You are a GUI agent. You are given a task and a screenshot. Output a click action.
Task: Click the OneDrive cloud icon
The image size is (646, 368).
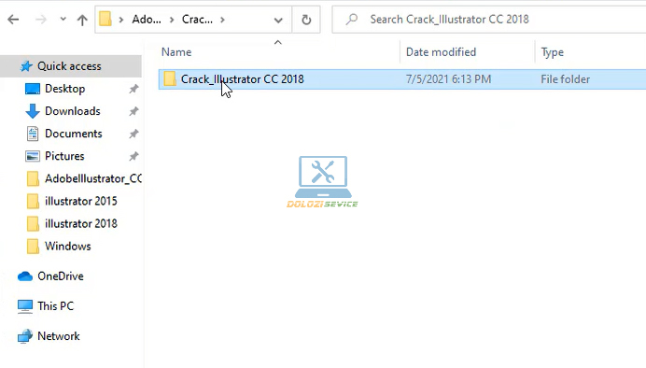tap(25, 276)
